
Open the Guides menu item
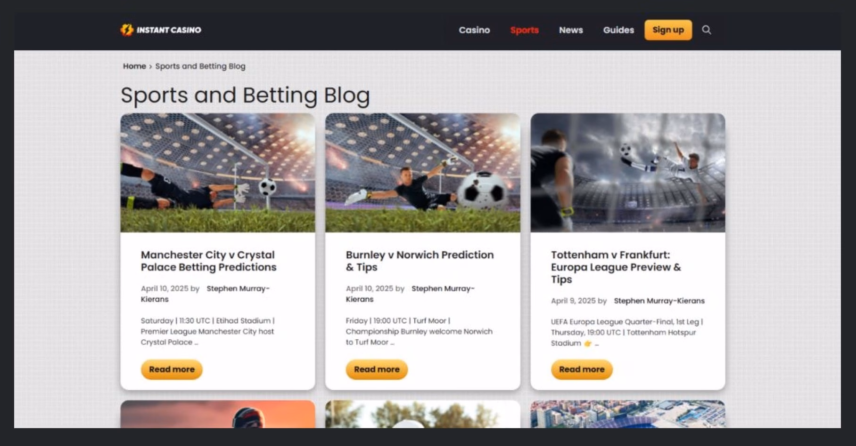coord(618,30)
